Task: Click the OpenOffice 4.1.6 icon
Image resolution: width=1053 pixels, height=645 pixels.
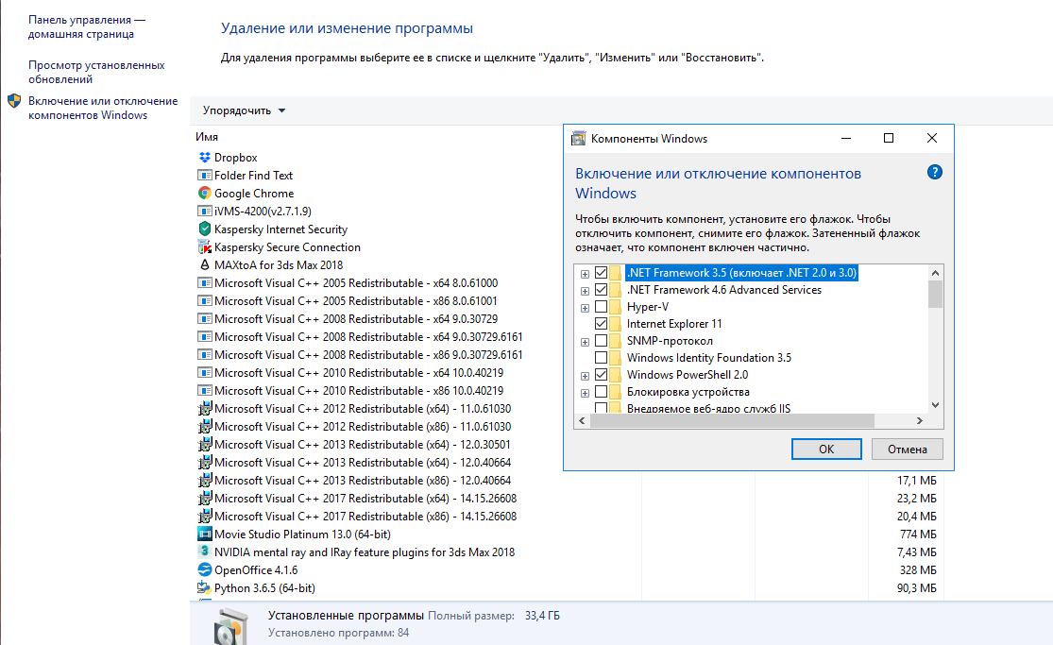Action: coord(205,569)
